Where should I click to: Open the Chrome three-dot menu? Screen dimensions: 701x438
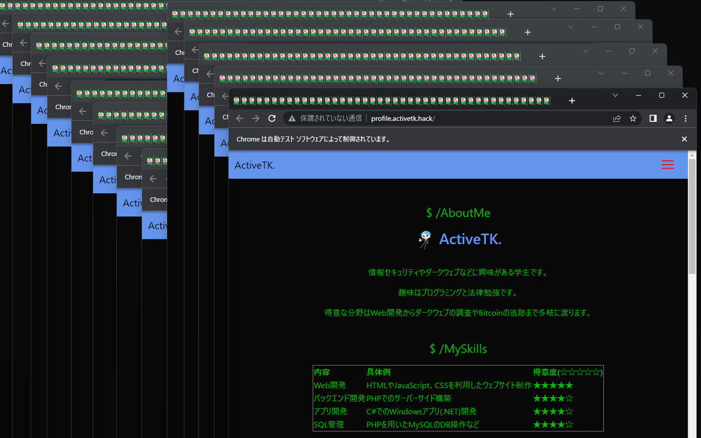click(x=685, y=118)
